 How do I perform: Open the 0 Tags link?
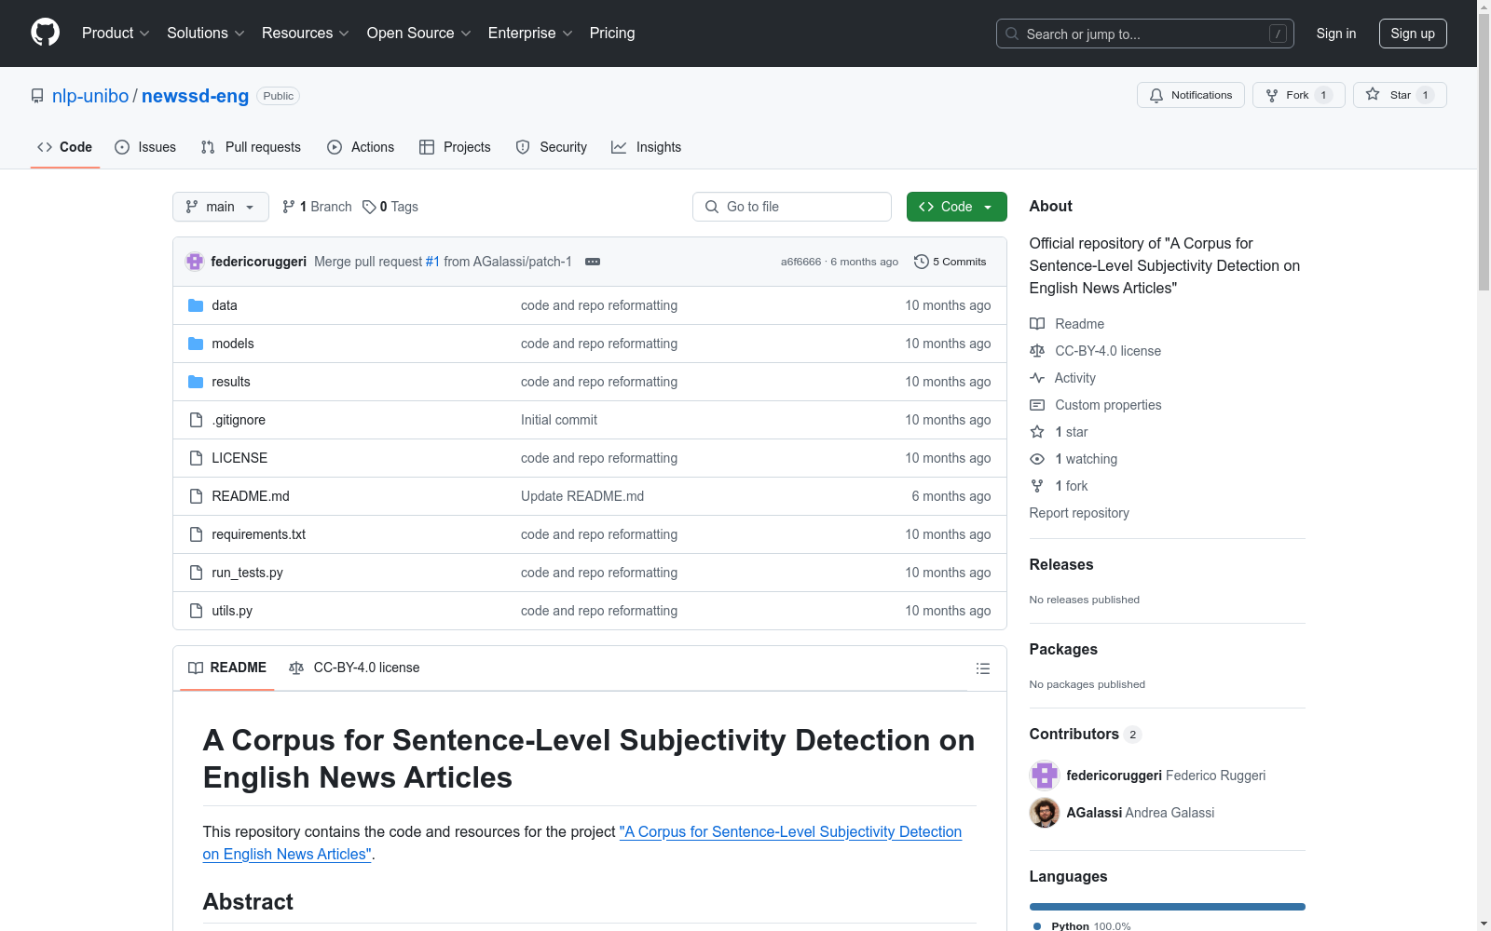390,207
